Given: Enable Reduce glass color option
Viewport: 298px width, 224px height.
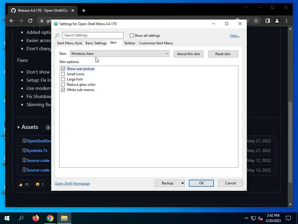Looking at the screenshot, I should [63, 84].
